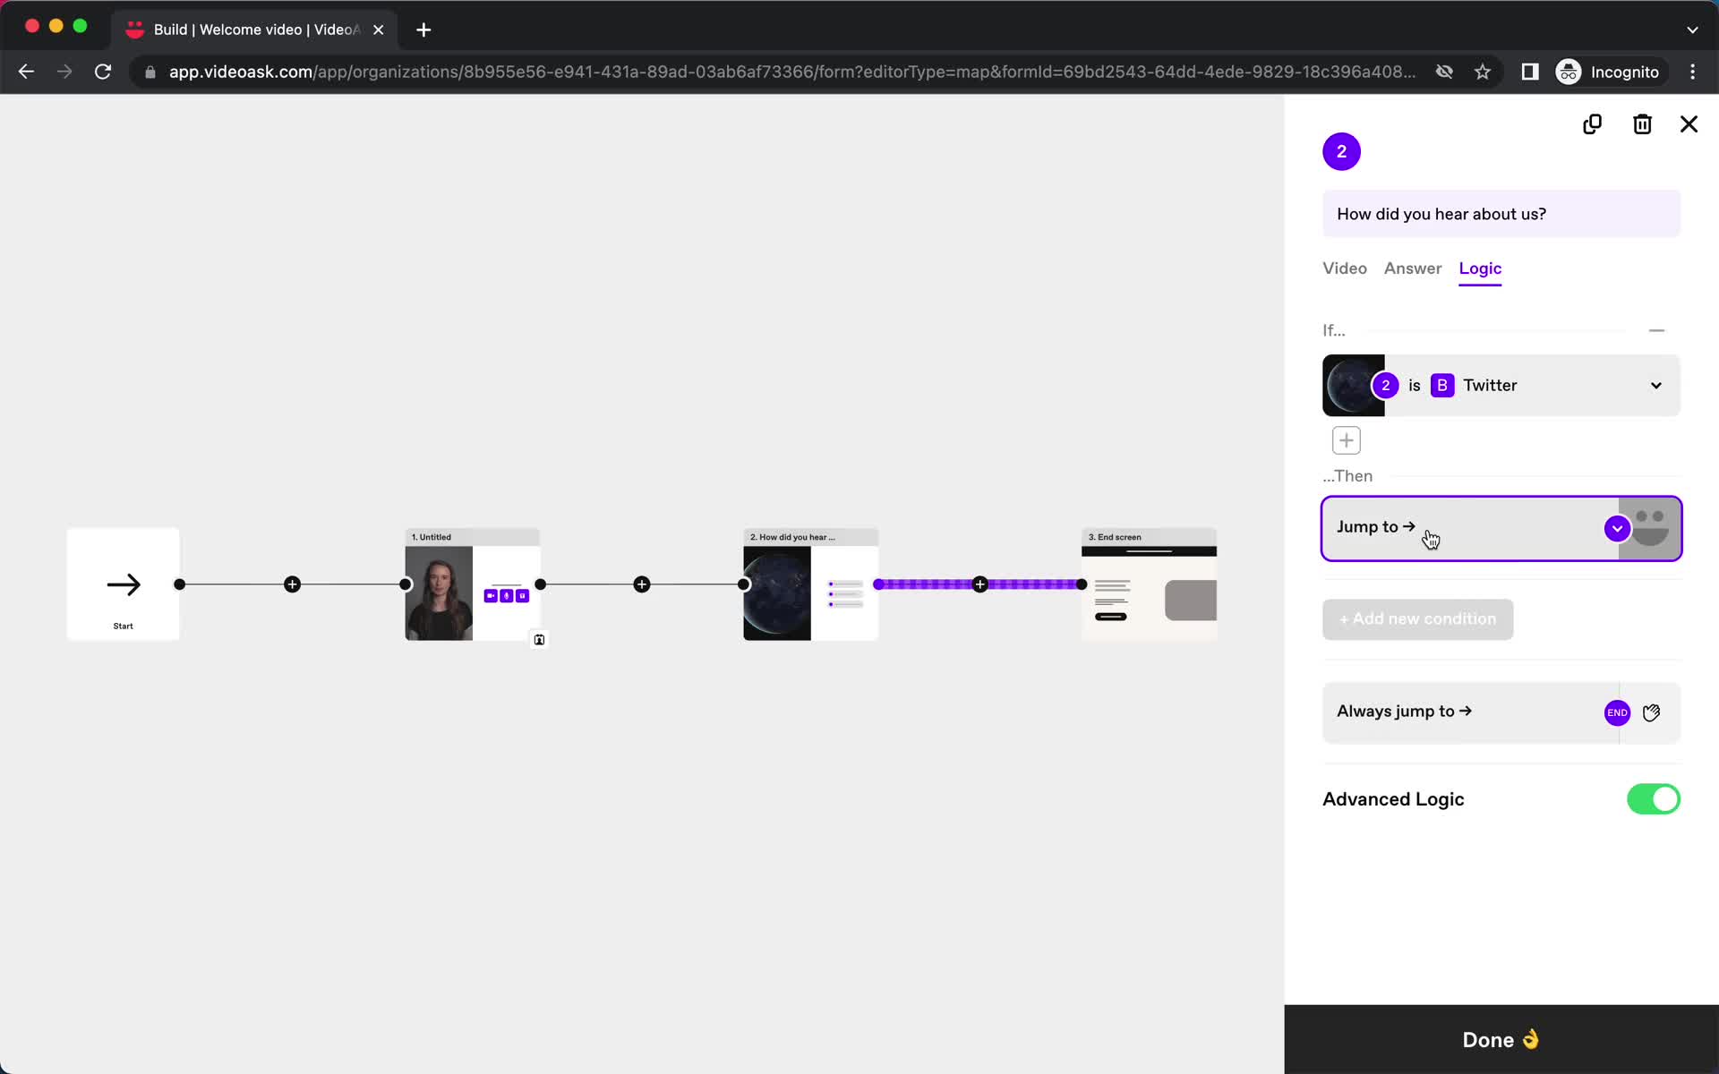Expand the If condition step 2 dropdown
1719x1074 pixels.
pos(1656,385)
